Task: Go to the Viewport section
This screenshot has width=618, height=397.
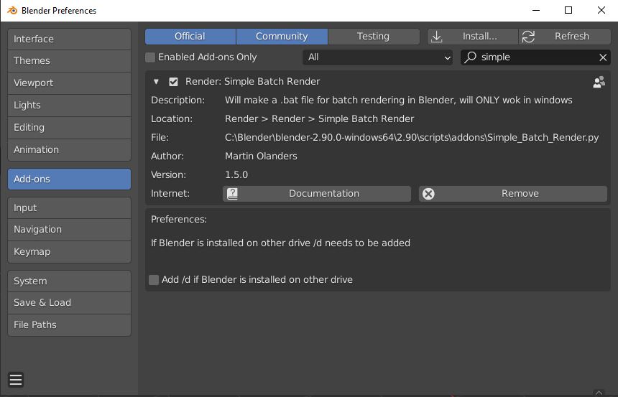Action: (70, 83)
